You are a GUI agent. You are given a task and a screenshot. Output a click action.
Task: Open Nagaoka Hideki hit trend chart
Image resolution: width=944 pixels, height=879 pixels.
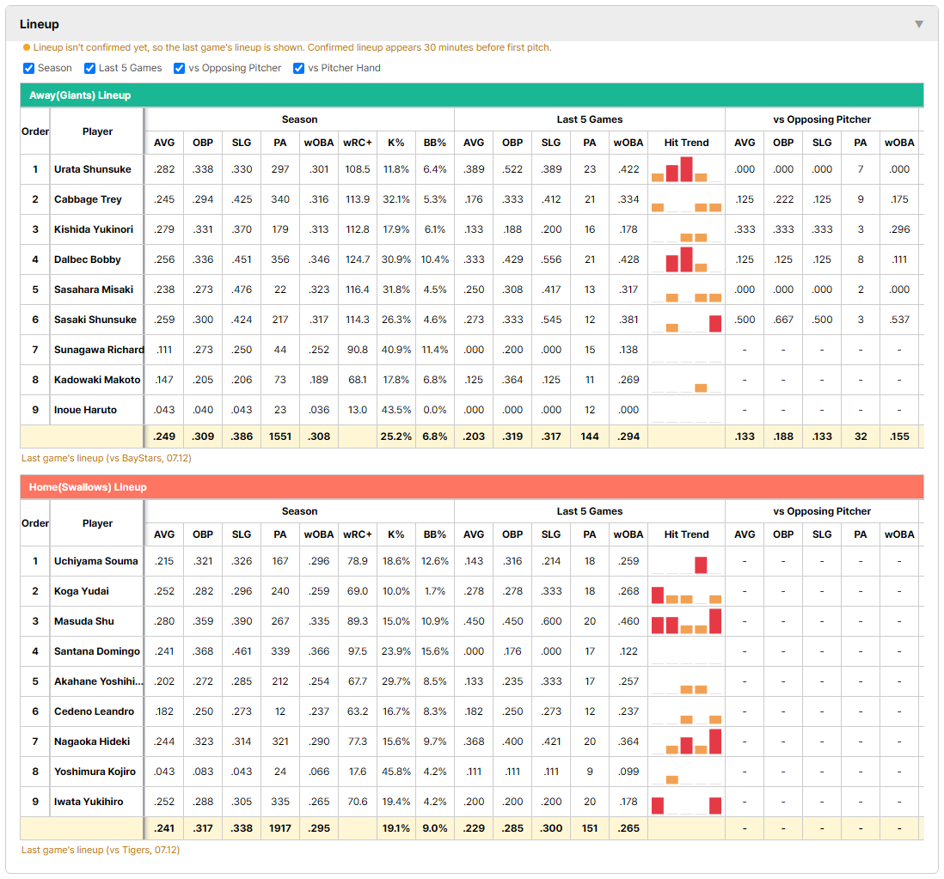click(x=686, y=742)
